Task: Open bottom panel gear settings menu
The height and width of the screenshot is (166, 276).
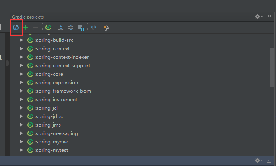Action: click(259, 160)
